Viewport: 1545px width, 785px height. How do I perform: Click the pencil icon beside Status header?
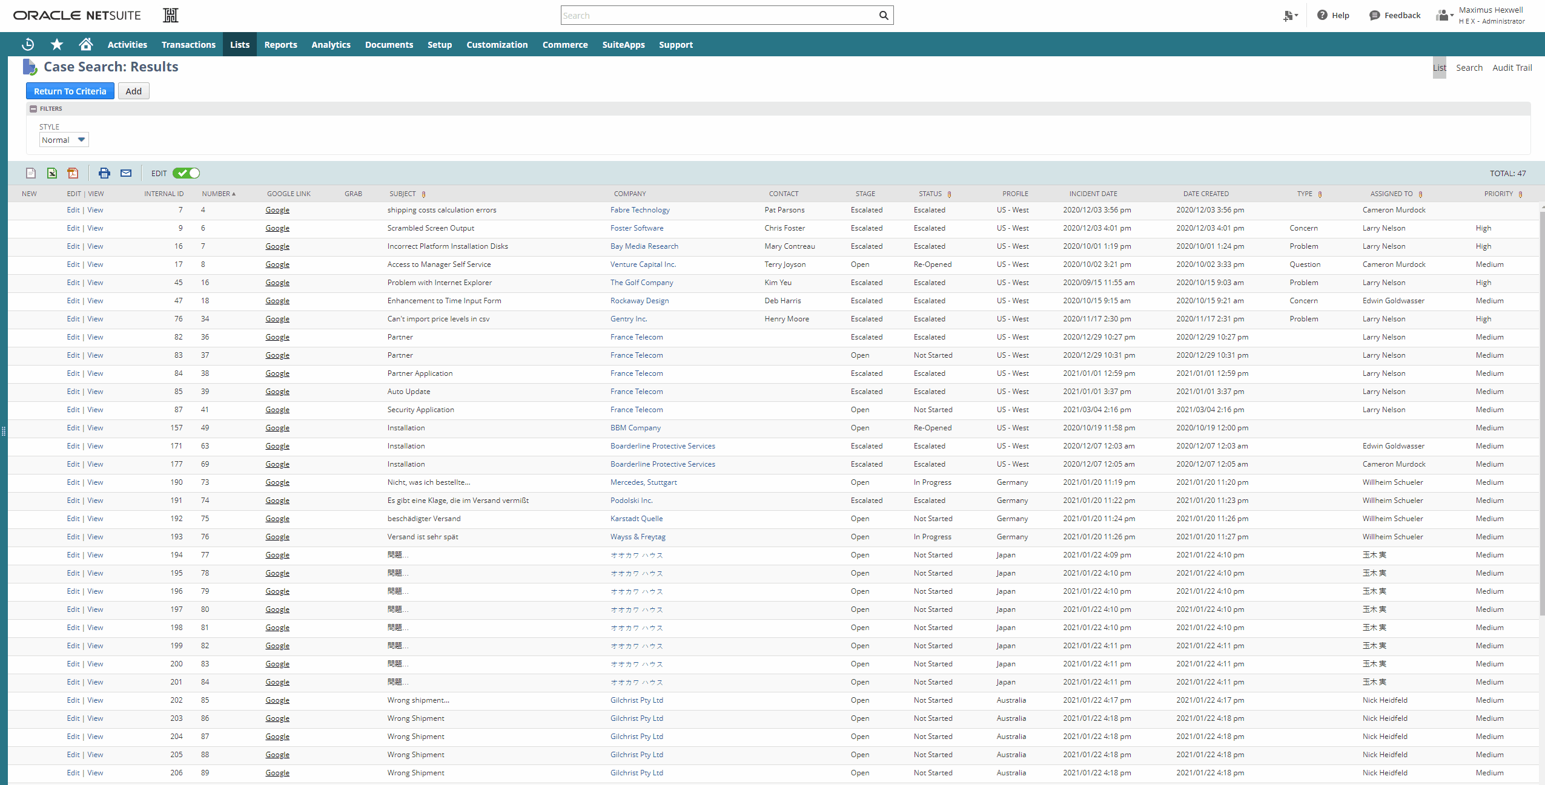pyautogui.click(x=949, y=194)
